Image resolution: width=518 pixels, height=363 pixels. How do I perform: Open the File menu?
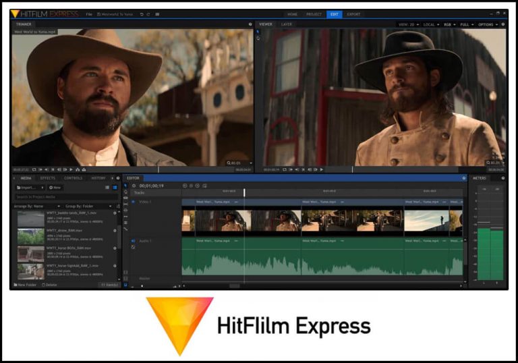89,14
